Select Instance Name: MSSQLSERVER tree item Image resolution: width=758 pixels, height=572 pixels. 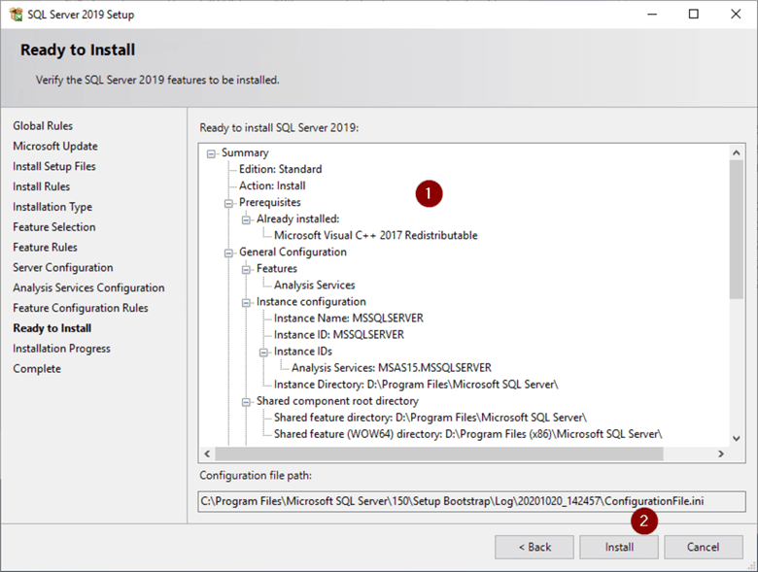[x=348, y=319]
